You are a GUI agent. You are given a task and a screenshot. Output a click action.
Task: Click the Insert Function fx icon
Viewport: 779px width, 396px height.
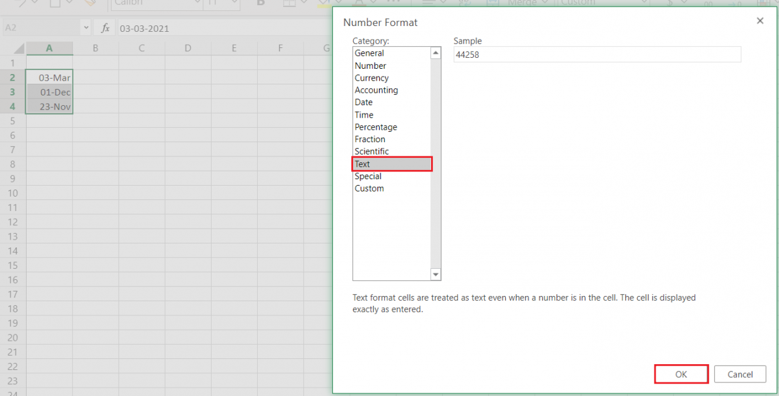pos(105,27)
